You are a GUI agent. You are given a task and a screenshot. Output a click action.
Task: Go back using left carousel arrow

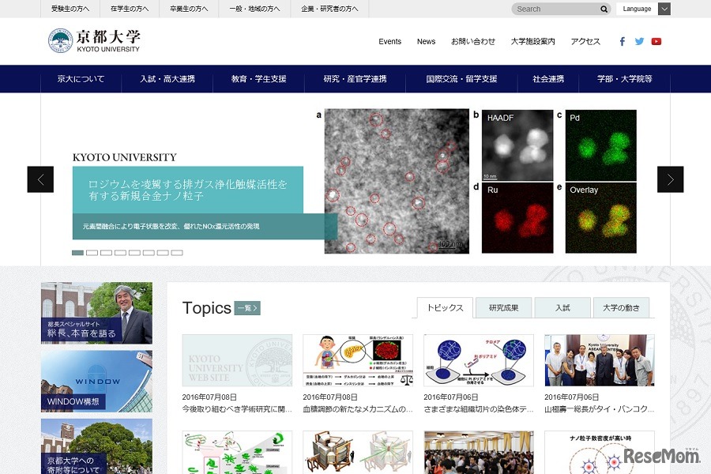(40, 179)
